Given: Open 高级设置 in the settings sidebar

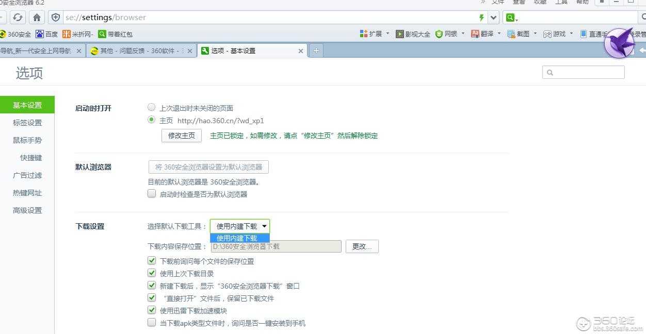Looking at the screenshot, I should pyautogui.click(x=27, y=210).
